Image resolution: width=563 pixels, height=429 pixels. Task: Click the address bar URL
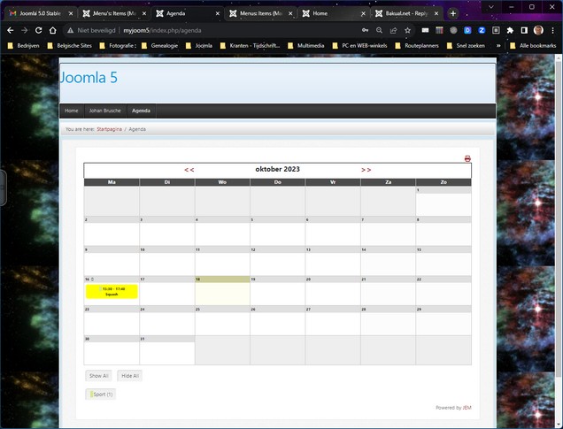[162, 30]
